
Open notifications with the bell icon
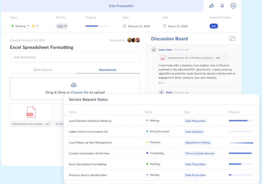point(222,6)
